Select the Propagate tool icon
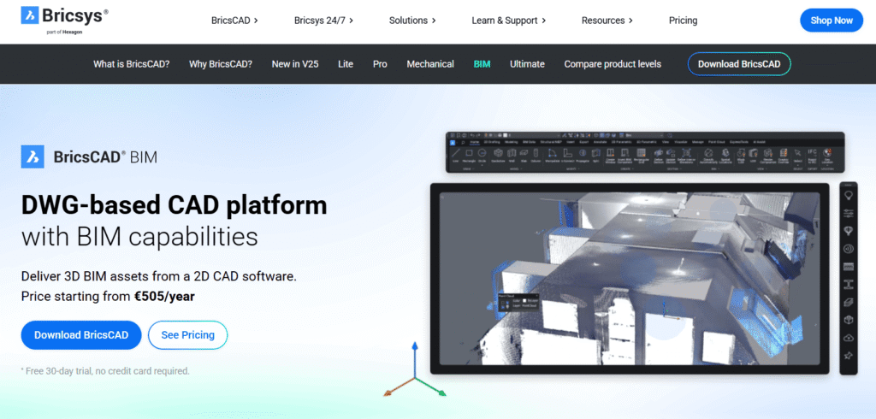876x419 pixels. point(583,155)
